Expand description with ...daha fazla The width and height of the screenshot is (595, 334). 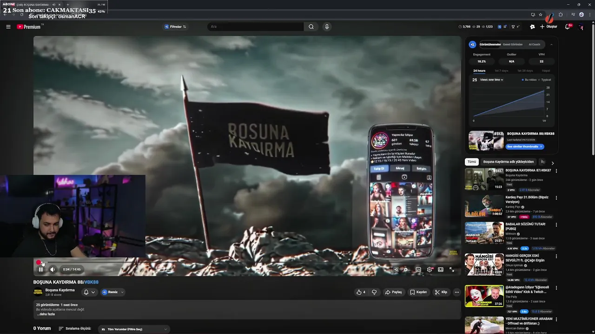(x=46, y=314)
